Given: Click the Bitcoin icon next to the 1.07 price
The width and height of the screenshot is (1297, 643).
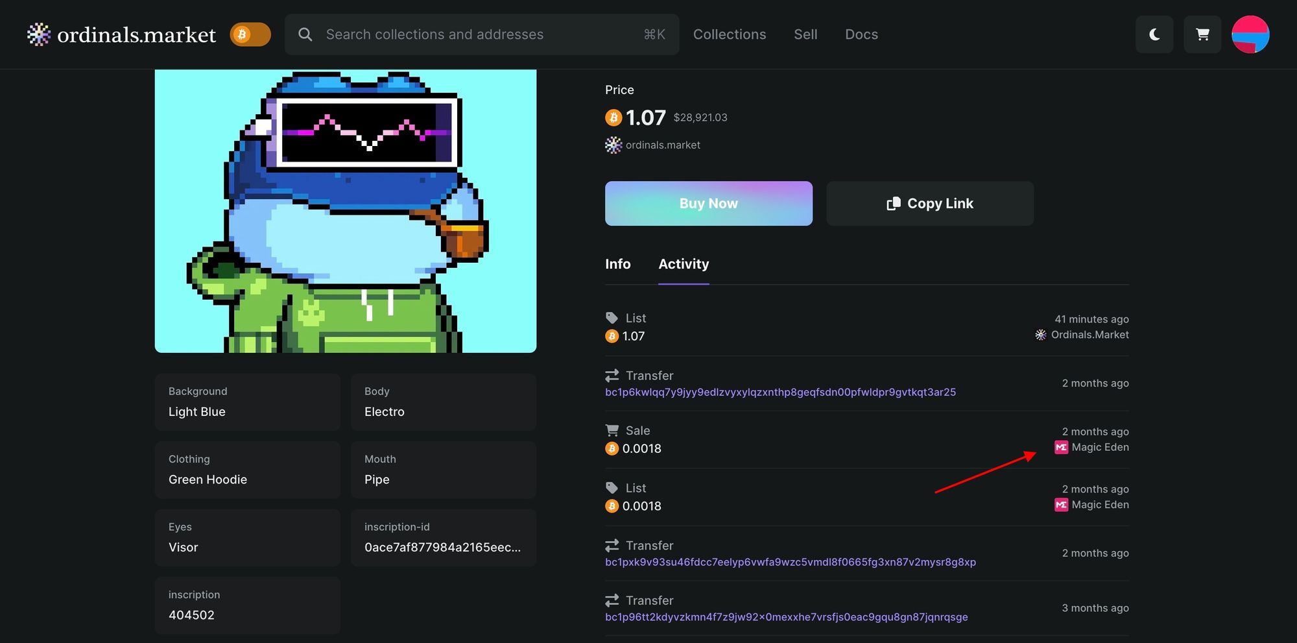Looking at the screenshot, I should coord(612,117).
